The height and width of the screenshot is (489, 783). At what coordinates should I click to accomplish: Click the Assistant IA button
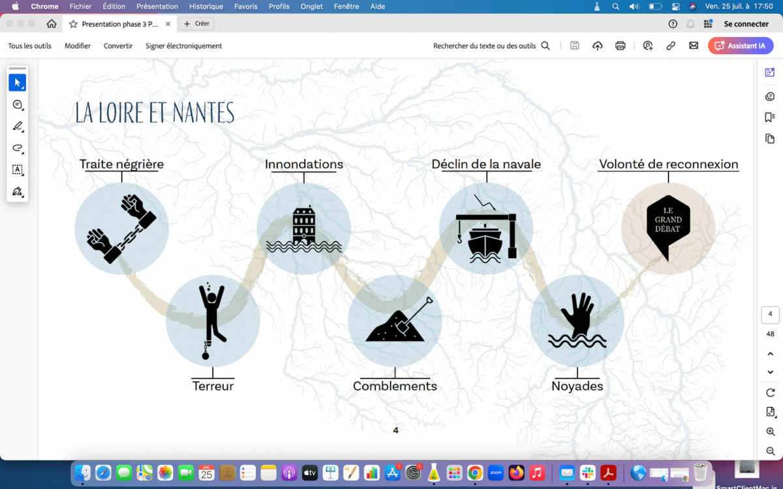pos(741,46)
